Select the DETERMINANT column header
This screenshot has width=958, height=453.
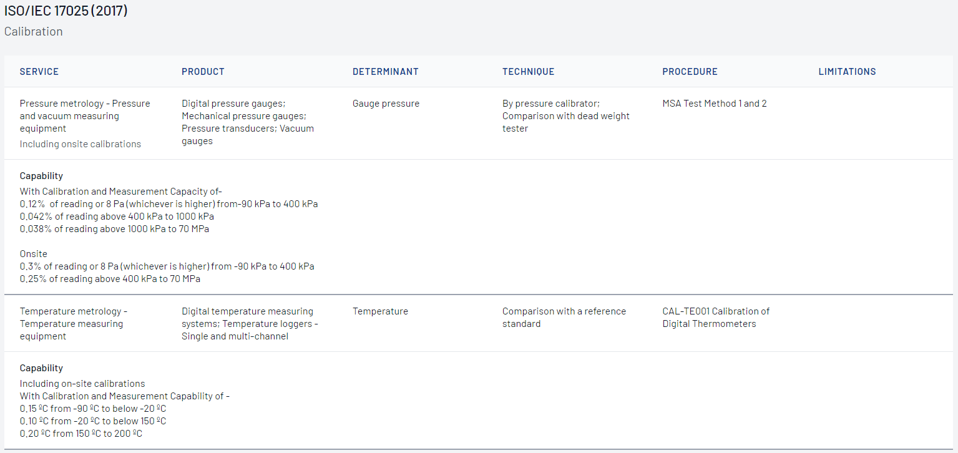386,72
